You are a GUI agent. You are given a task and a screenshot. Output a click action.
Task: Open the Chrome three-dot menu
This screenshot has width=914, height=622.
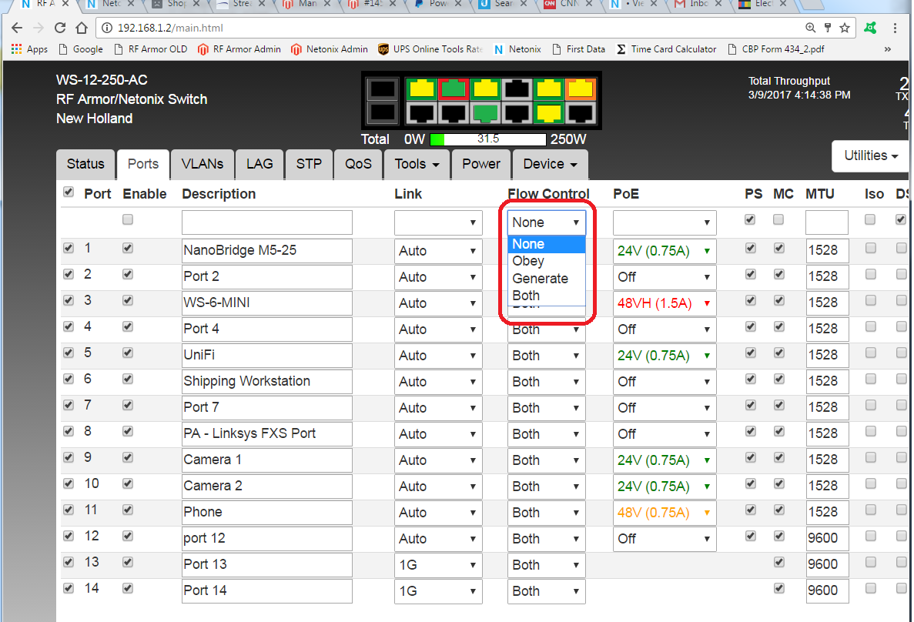[895, 28]
